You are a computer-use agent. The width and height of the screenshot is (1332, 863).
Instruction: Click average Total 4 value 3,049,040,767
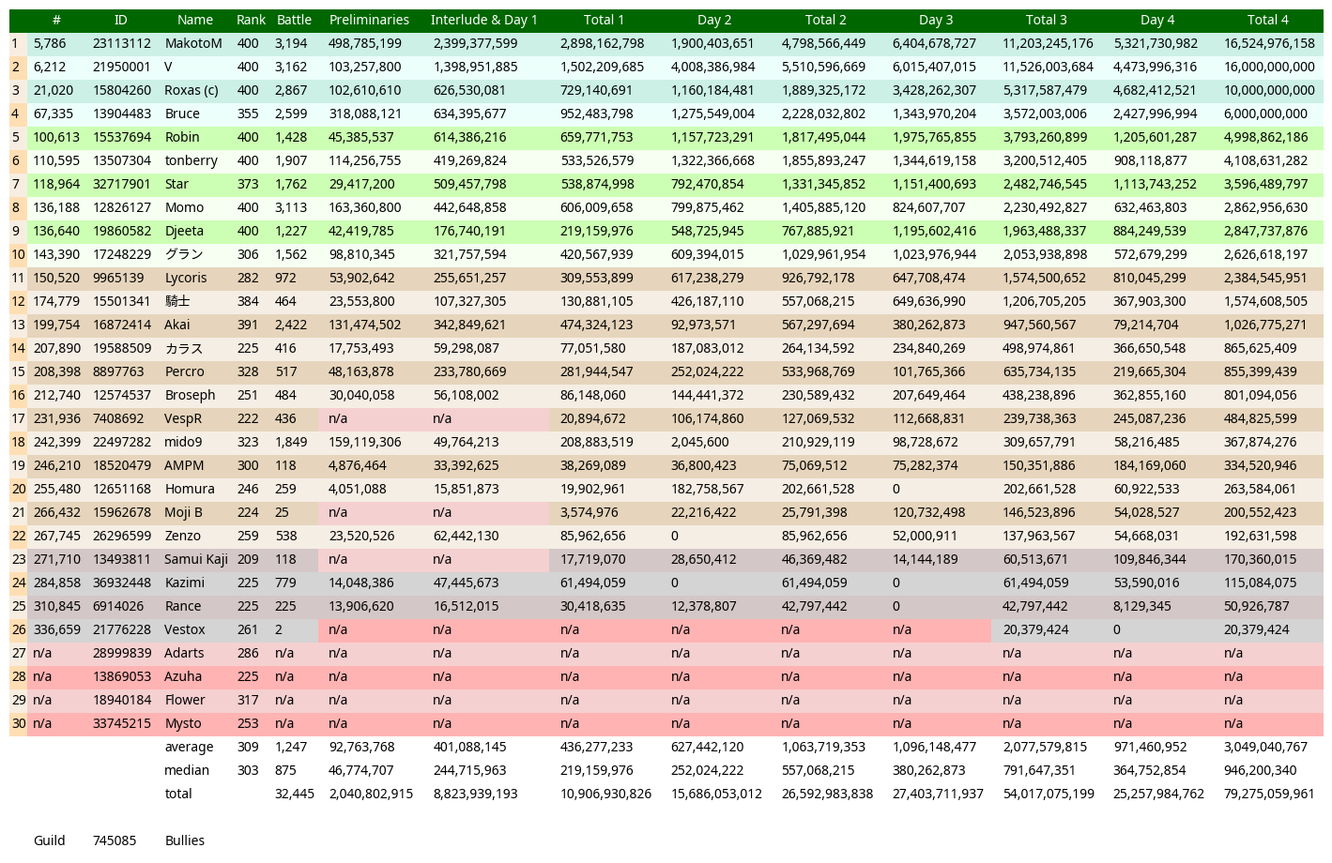(1265, 747)
